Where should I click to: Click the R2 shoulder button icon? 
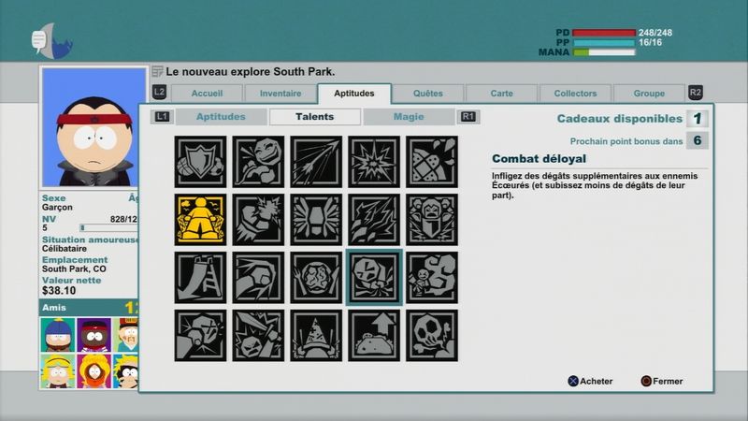696,93
